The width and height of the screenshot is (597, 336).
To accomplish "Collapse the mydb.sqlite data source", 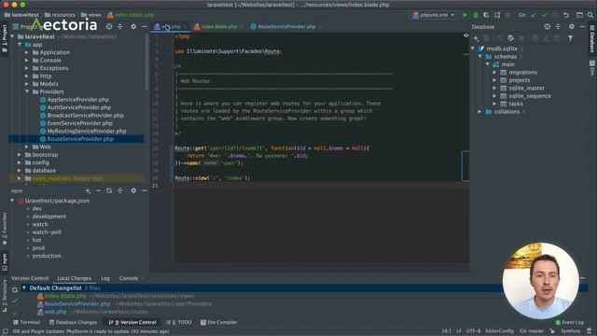I will [x=473, y=49].
